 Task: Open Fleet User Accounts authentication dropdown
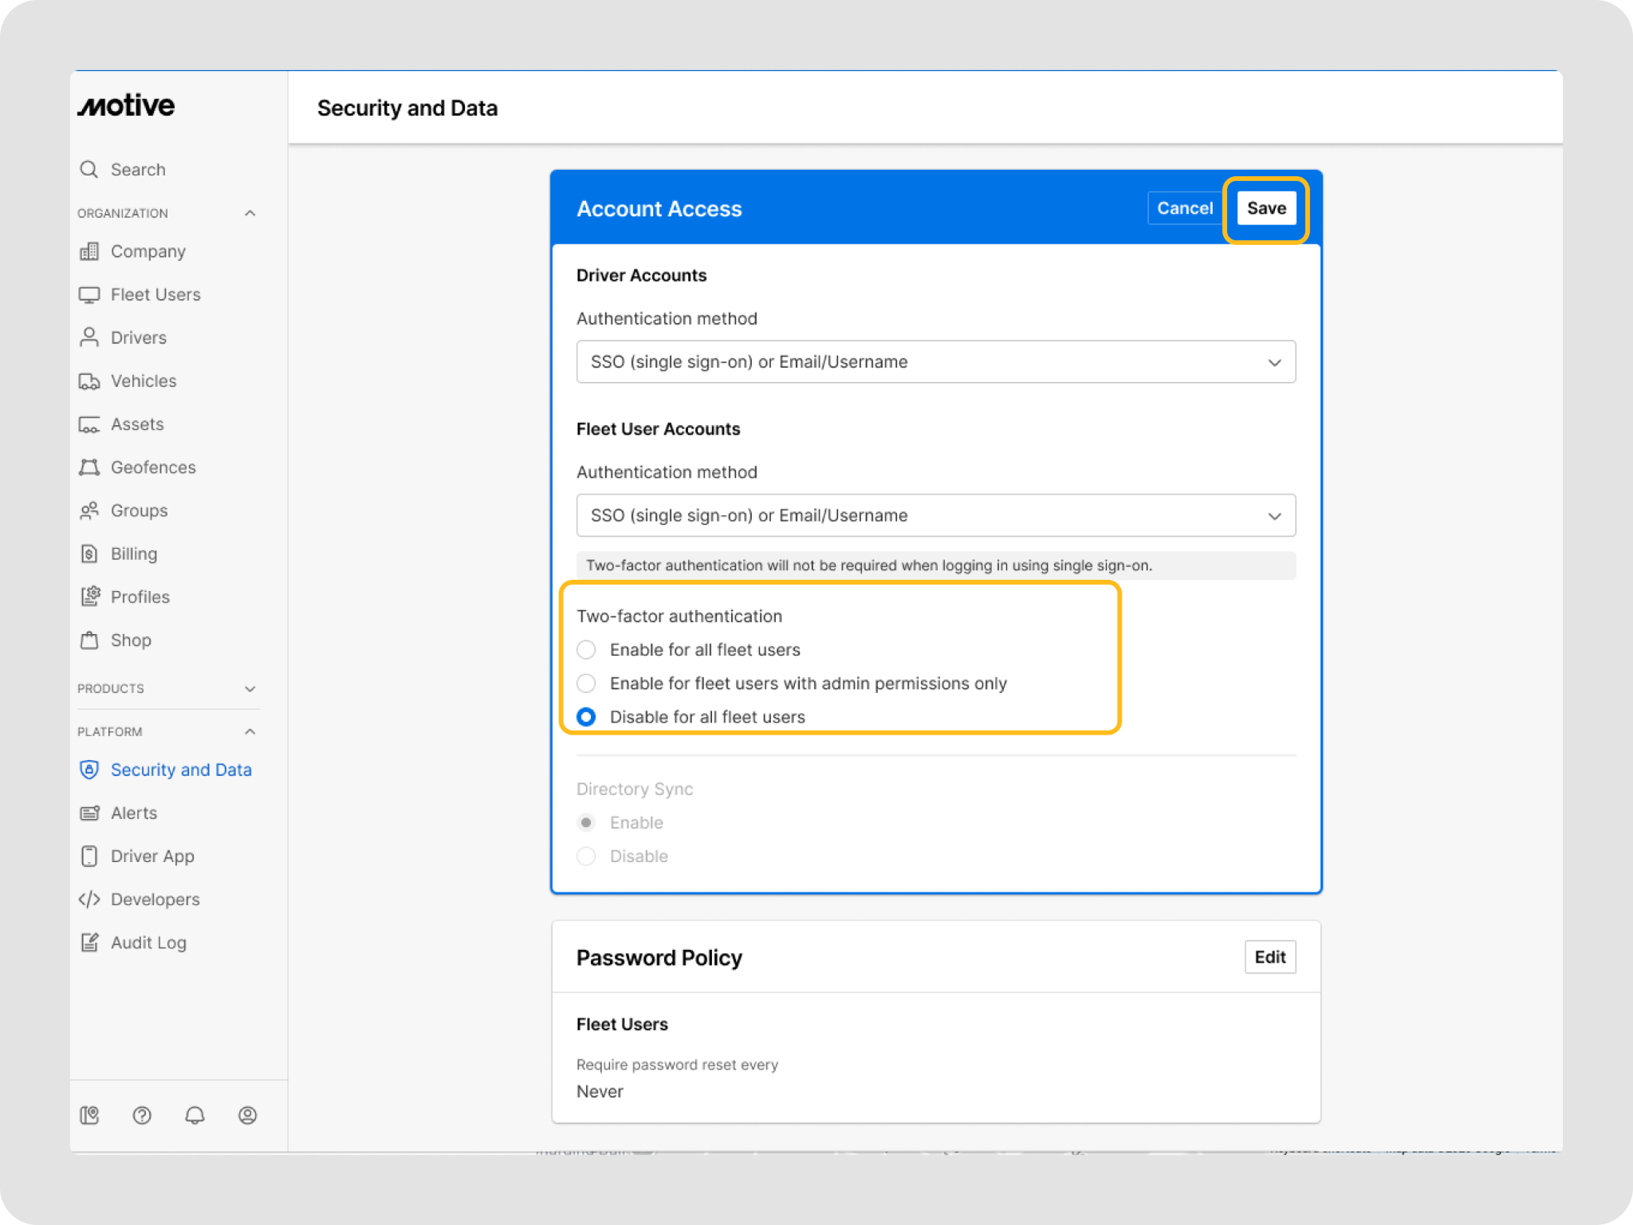point(935,516)
